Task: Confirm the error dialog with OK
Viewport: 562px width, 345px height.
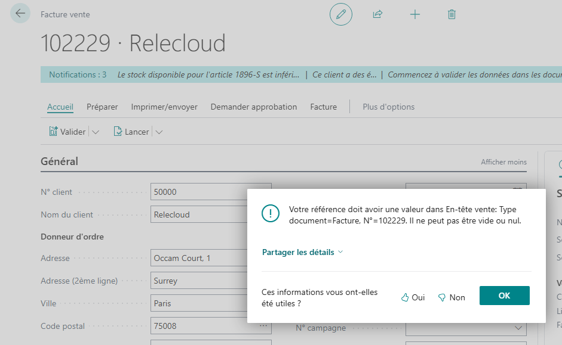Action: pos(504,296)
